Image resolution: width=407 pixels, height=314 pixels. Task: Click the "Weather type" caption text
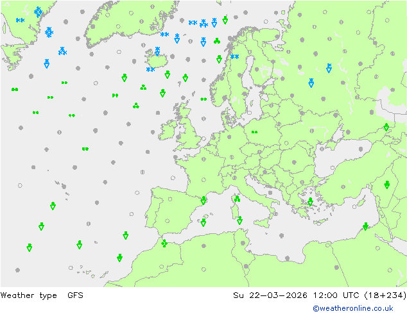click(28, 295)
